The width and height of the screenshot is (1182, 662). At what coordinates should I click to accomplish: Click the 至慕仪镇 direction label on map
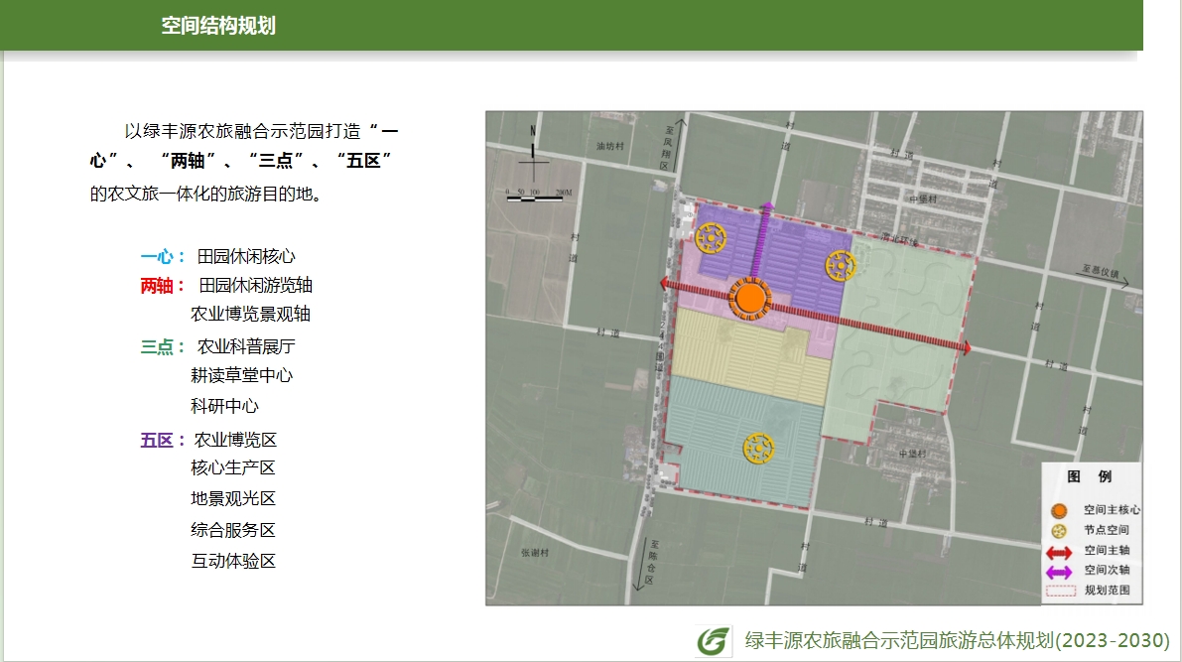(x=1102, y=271)
